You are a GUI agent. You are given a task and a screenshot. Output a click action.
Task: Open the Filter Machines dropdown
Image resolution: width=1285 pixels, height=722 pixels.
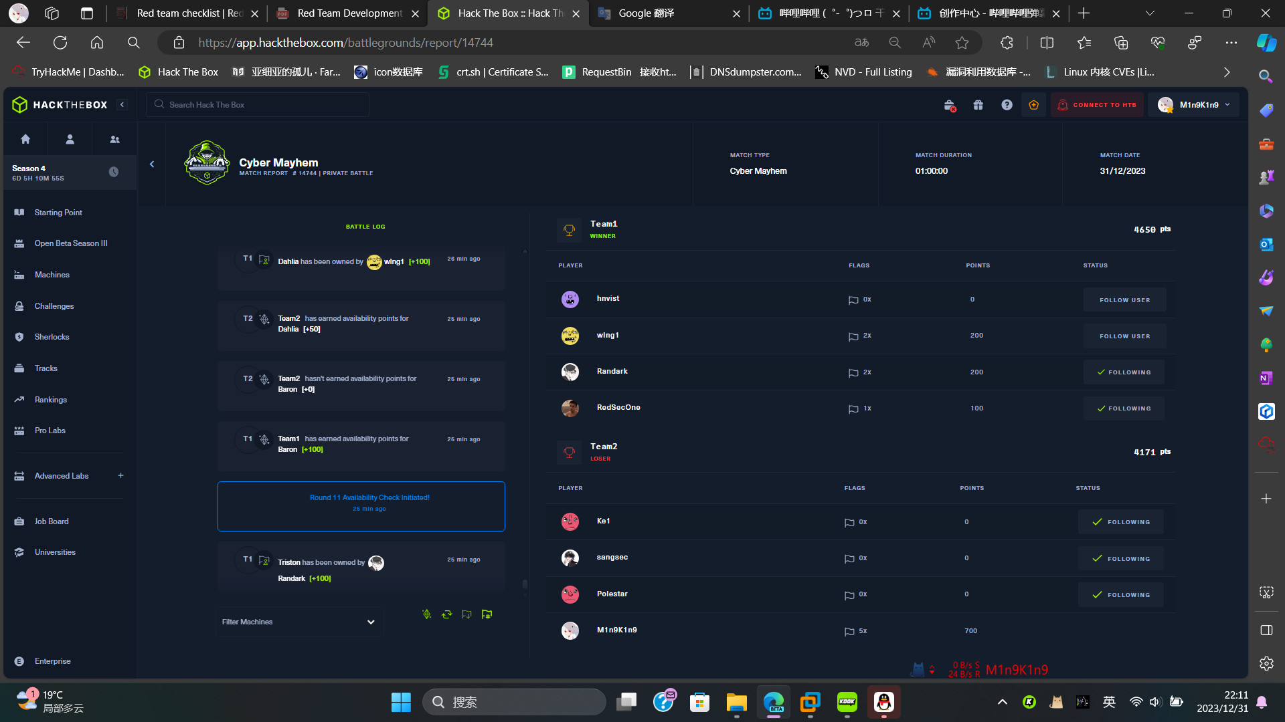point(298,622)
